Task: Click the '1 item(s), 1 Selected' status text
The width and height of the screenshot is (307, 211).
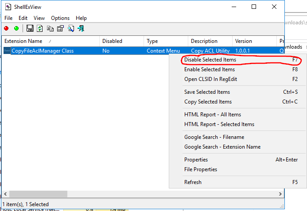Action: pos(25,204)
